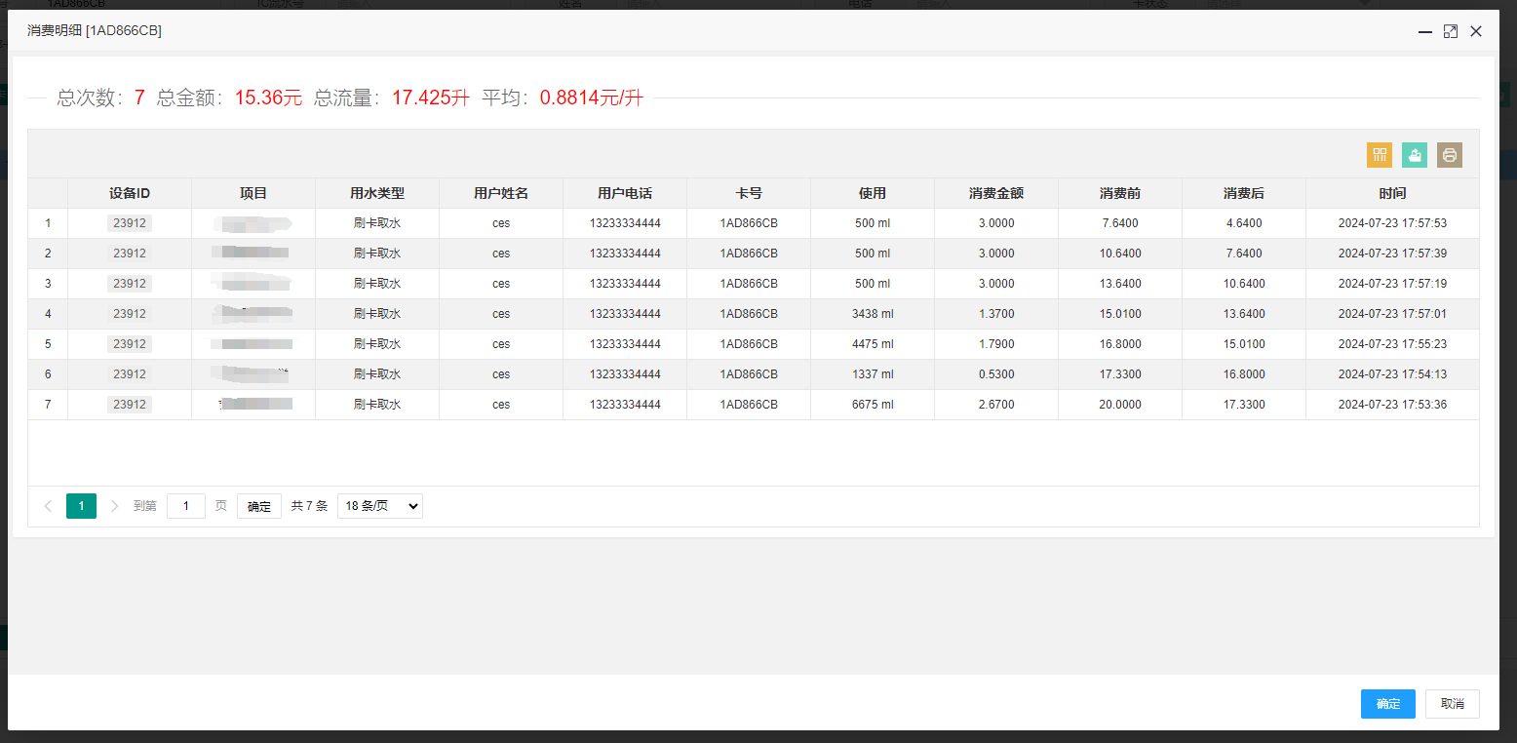Click device ID 23912 in row 7
1517x743 pixels.
130,405
